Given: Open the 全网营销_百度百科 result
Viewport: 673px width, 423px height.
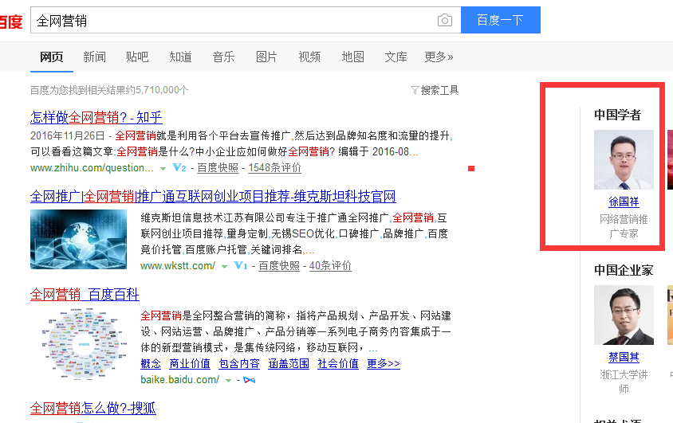Looking at the screenshot, I should click(x=85, y=294).
